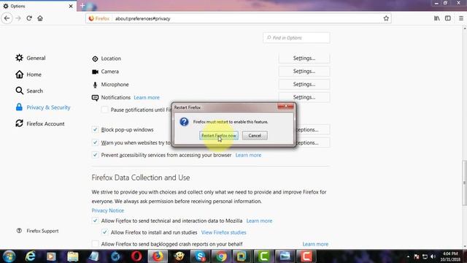
Task: Click the back navigation arrow
Action: click(x=7, y=18)
